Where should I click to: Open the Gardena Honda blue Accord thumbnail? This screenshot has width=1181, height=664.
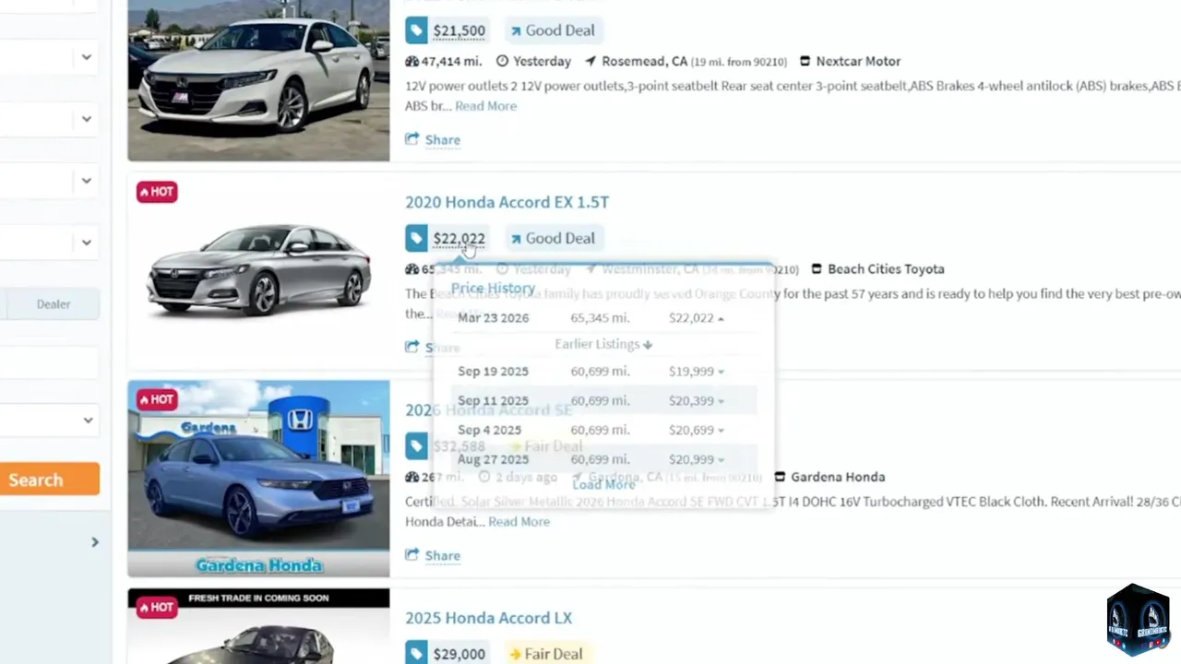258,479
